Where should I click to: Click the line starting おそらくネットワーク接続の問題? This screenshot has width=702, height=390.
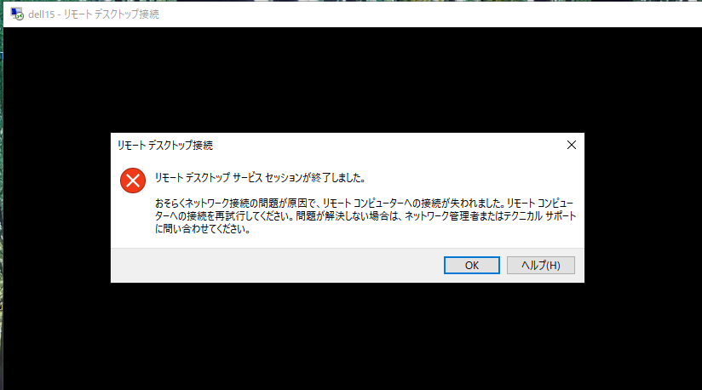click(364, 203)
